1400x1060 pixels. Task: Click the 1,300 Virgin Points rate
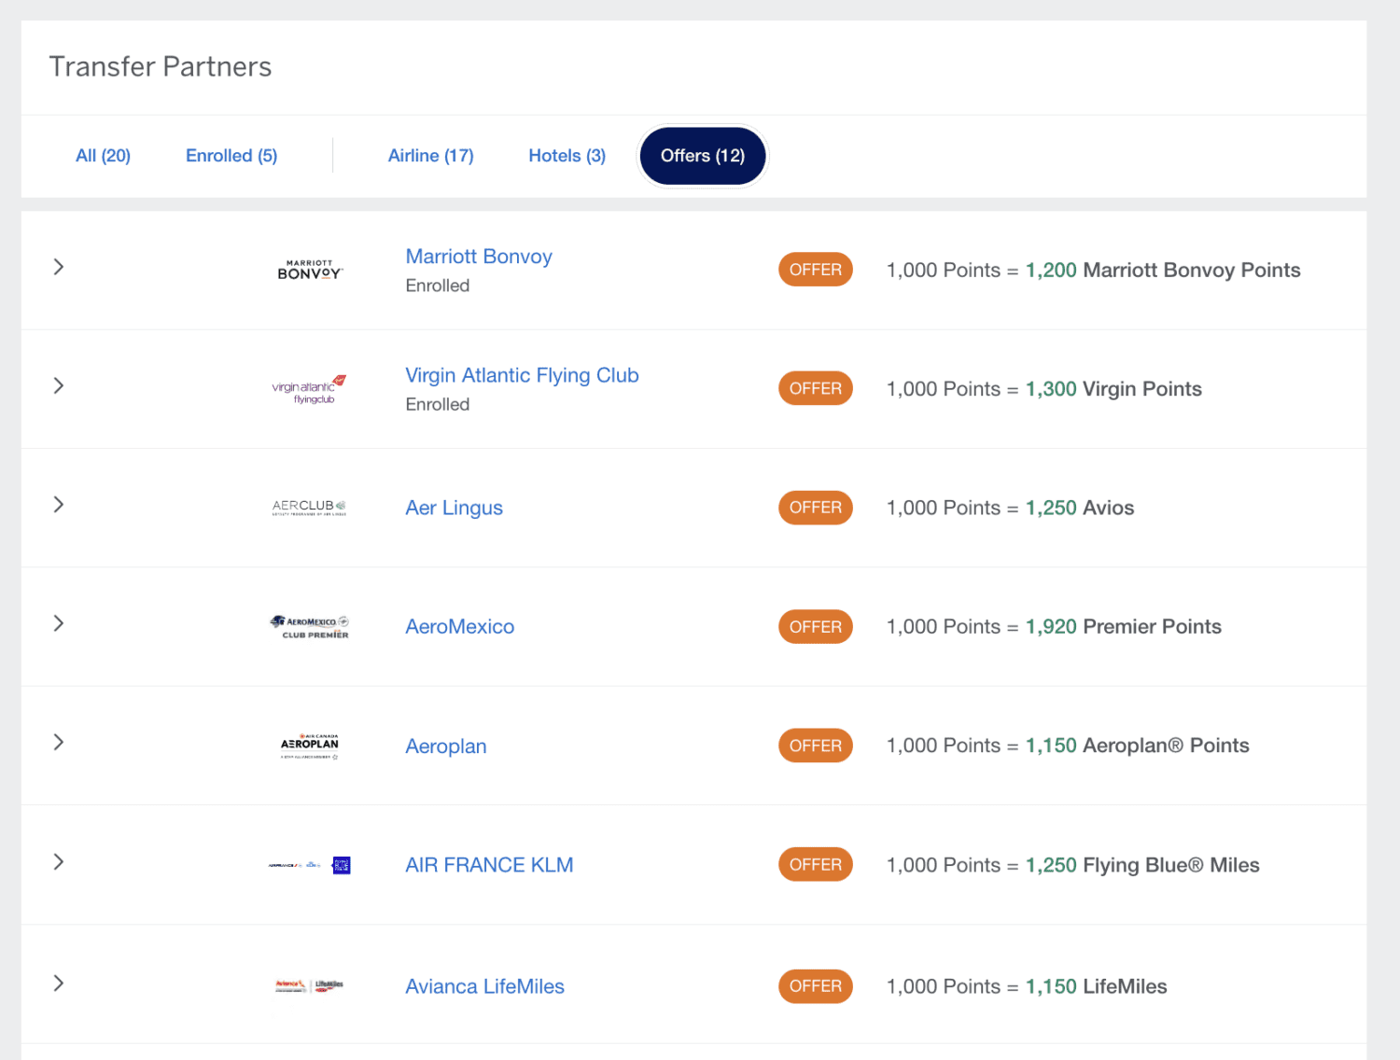tap(1113, 389)
